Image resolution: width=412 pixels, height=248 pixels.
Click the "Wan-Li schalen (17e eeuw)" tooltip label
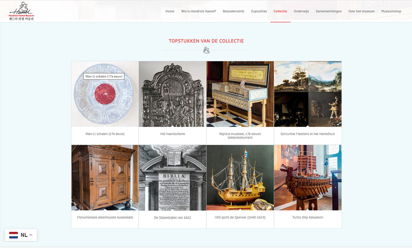coord(104,76)
